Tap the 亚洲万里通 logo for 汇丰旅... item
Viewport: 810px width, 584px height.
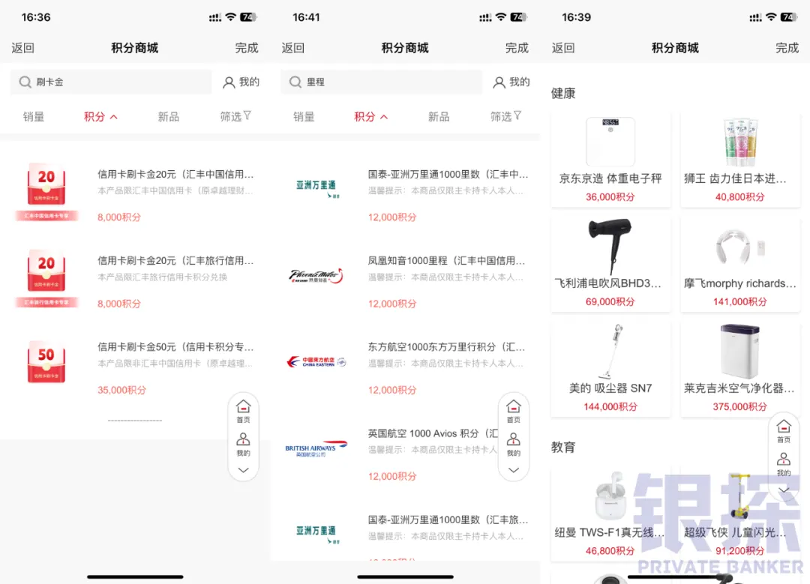click(x=316, y=534)
